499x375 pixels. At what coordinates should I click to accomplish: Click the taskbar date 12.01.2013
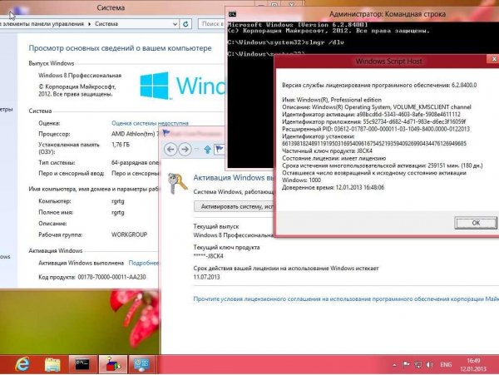[473, 369]
